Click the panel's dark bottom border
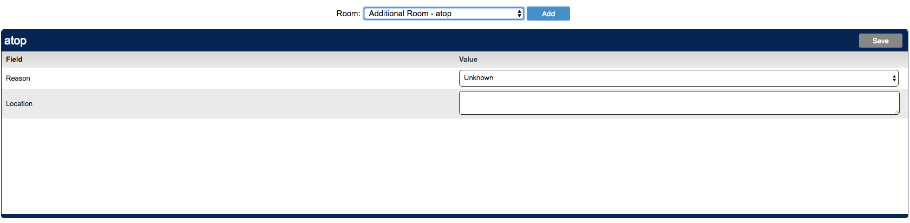This screenshot has width=910, height=223. coord(455,215)
